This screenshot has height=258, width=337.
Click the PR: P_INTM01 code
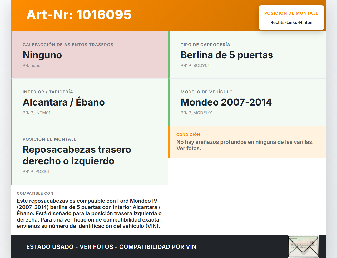coord(37,113)
